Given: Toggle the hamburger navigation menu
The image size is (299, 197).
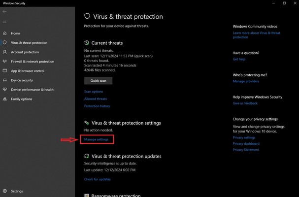Looking at the screenshot, I should click(5, 22).
